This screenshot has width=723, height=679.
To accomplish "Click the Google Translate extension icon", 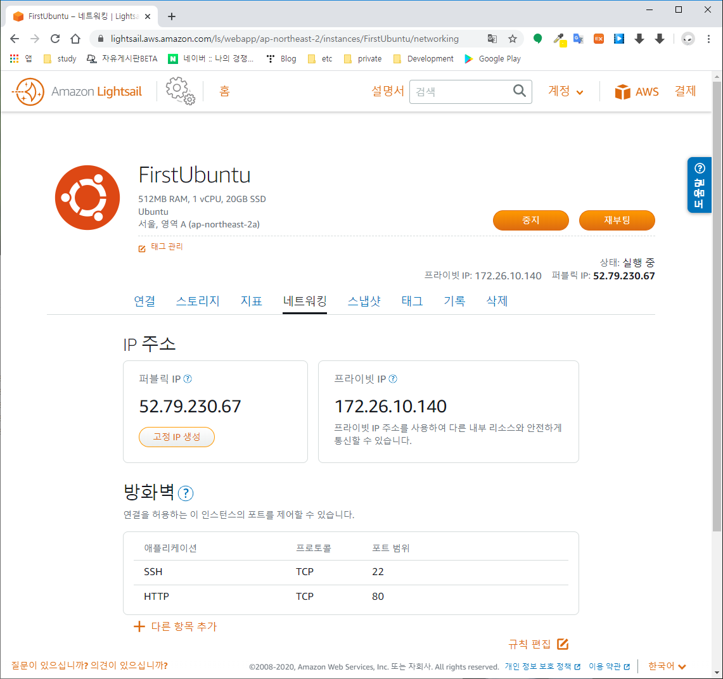I will 579,39.
